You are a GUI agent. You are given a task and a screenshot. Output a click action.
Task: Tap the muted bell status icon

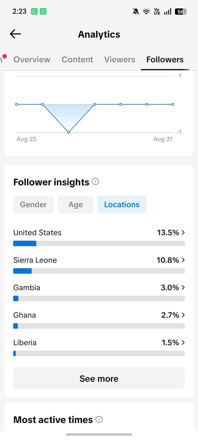pos(136,11)
